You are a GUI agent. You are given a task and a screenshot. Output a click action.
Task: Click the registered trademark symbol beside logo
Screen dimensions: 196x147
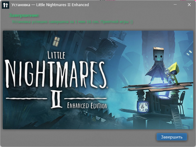107,87
